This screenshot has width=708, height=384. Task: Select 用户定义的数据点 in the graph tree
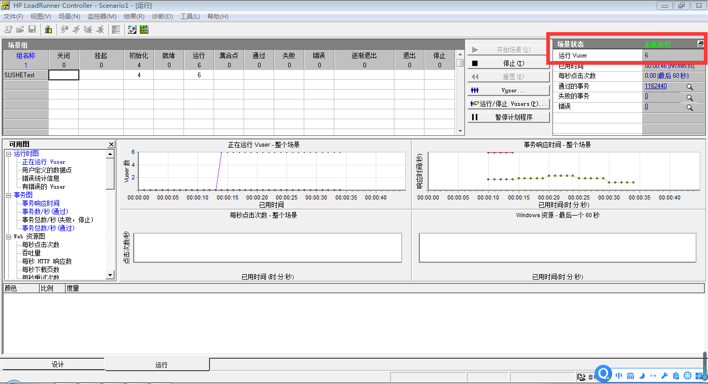coord(47,170)
